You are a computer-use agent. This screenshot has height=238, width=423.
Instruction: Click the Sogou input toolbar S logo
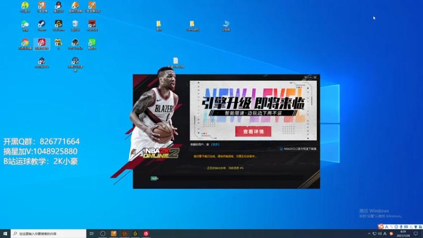381,226
